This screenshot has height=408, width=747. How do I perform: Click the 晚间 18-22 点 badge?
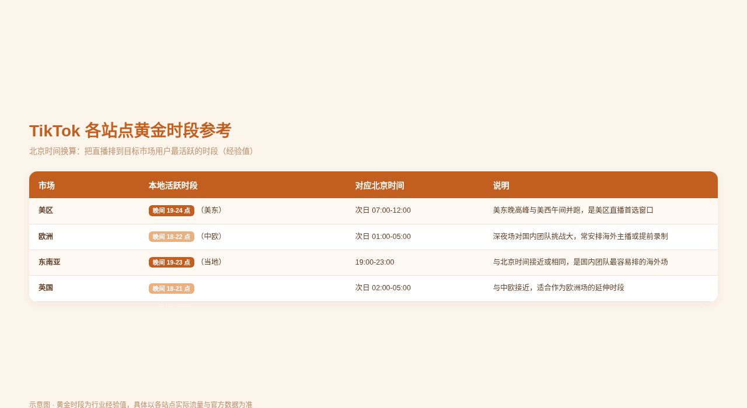click(x=172, y=237)
